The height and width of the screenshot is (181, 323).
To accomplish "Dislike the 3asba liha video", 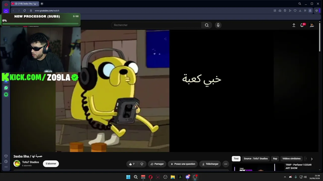I will tap(142, 164).
